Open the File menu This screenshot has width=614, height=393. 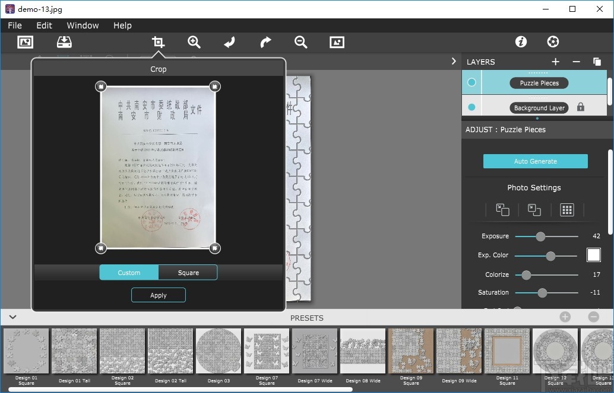15,25
